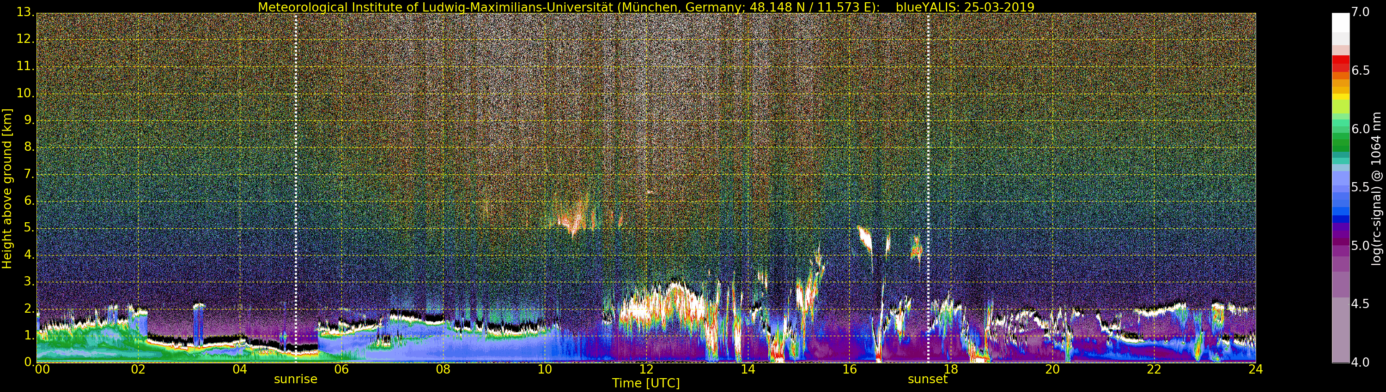Click the y-axis tick label '3.'
Screen dimensions: 1386x392
point(29,281)
